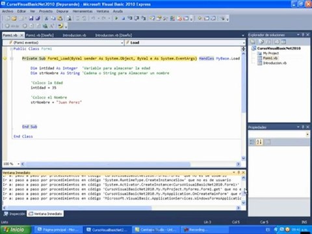Image resolution: width=312 pixels, height=234 pixels.
Task: Open the Proyecto menu
Action: click(x=45, y=11)
